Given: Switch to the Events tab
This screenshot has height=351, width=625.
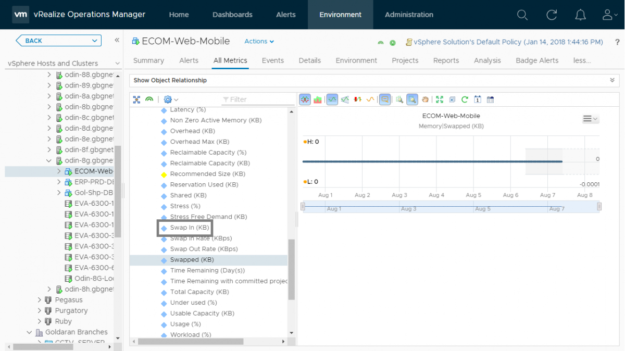Looking at the screenshot, I should (273, 60).
